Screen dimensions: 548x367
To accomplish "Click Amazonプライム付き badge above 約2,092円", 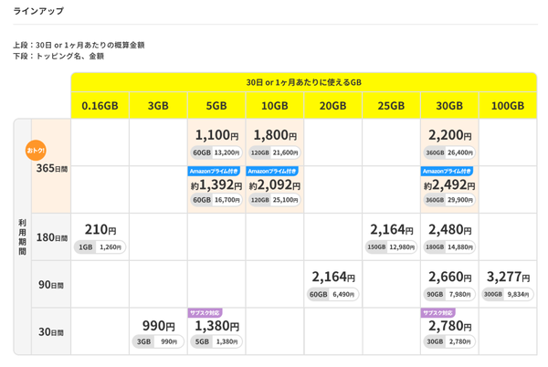I will 274,171.
